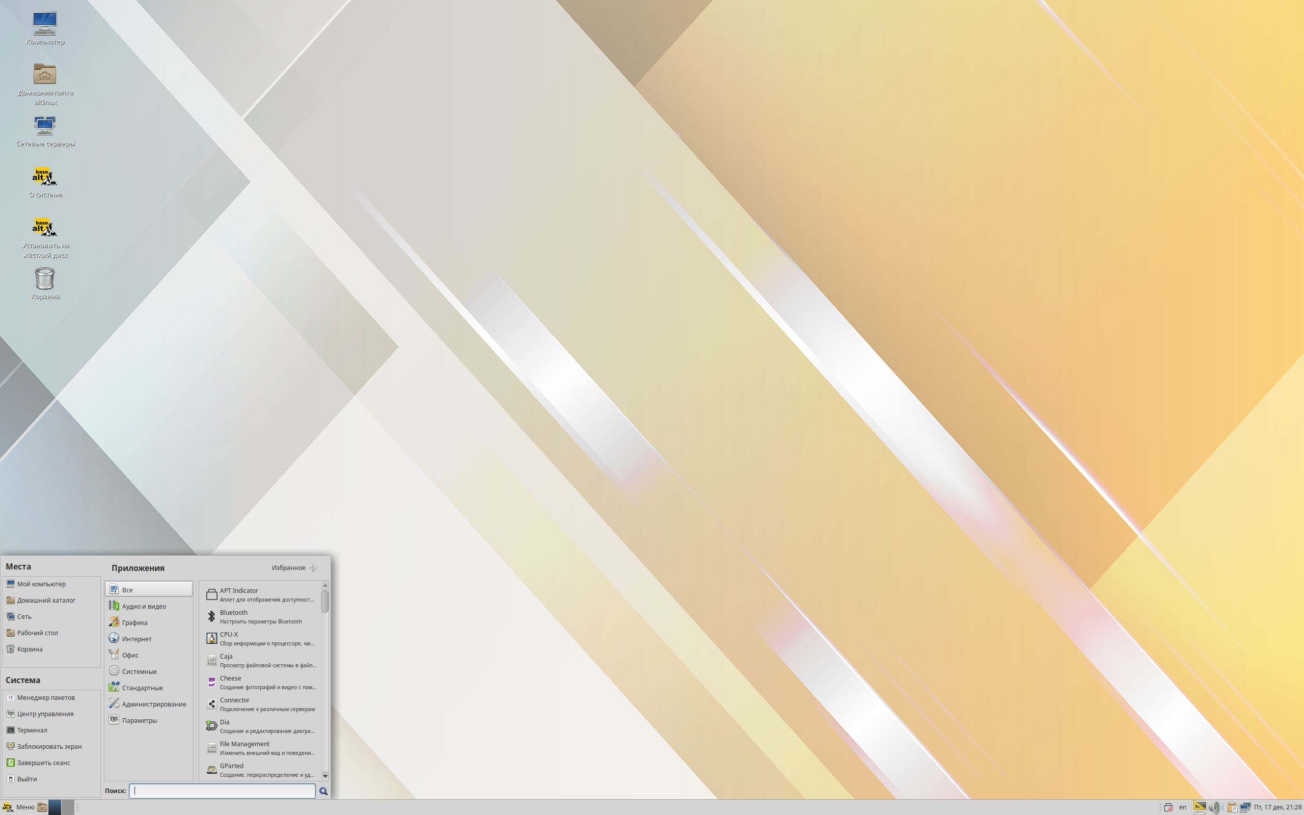1304x815 pixels.
Task: Open the volume speaker tray icon
Action: point(1214,807)
